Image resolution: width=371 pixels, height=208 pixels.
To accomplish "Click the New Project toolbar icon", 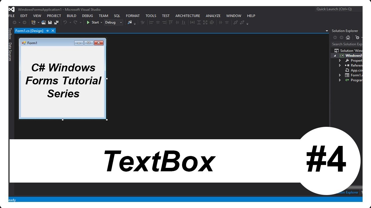I will 33,23.
